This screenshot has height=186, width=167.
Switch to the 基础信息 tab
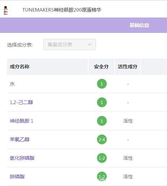(x=139, y=25)
